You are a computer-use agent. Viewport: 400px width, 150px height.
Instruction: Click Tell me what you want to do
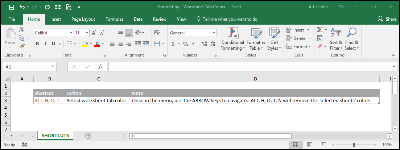(227, 19)
